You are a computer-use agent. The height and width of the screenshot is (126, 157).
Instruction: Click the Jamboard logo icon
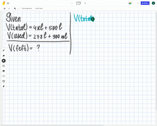[4, 3]
